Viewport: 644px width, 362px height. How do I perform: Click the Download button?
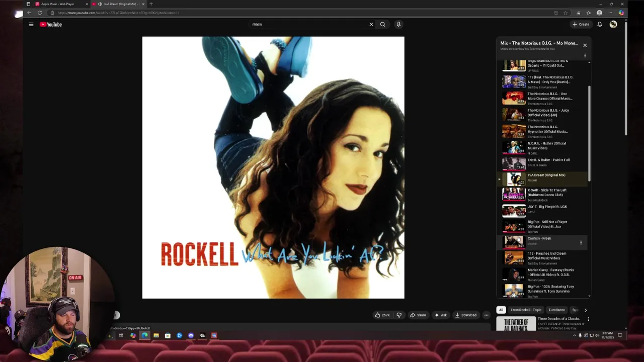click(466, 315)
